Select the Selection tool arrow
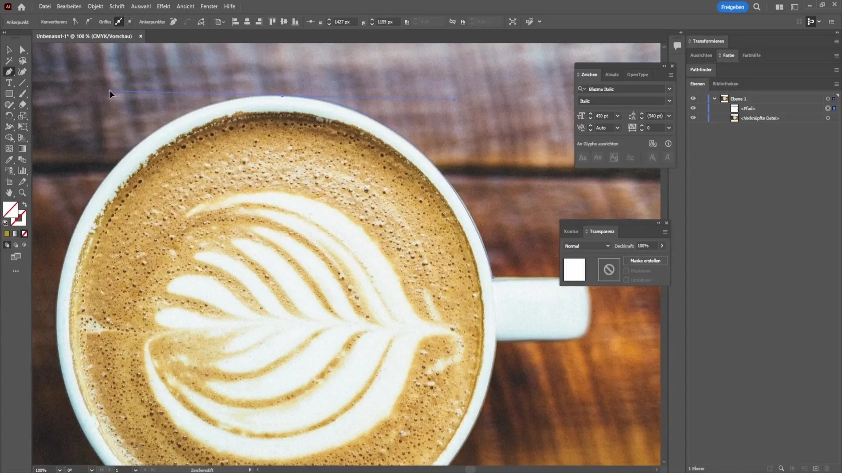842x473 pixels. pos(9,50)
